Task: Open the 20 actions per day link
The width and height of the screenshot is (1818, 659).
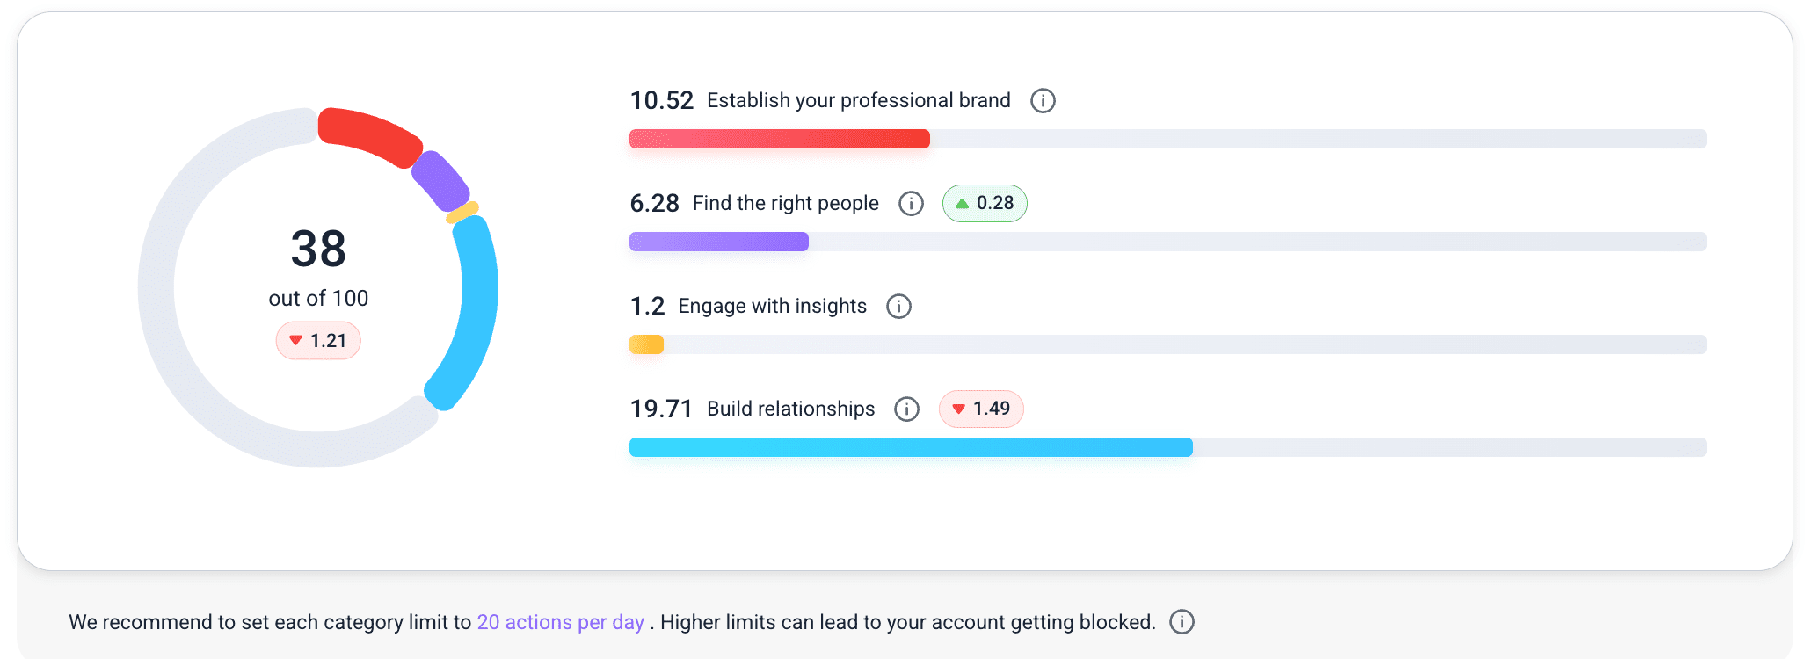Action: click(560, 622)
